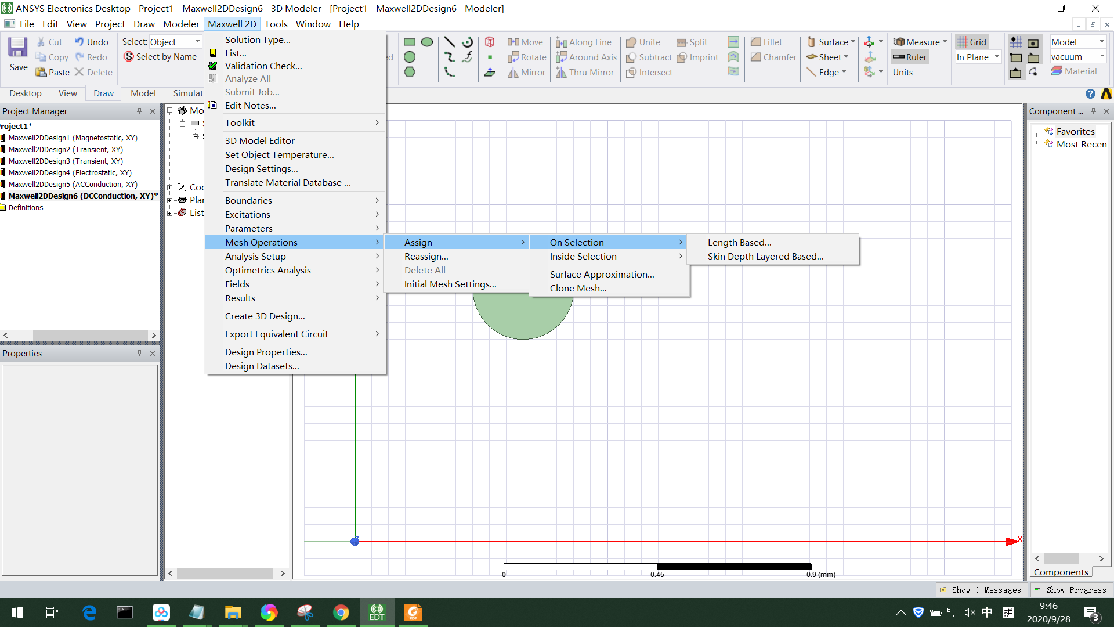Choose Length Based mesh option

click(x=739, y=242)
